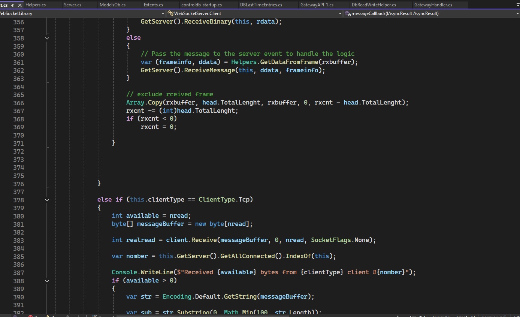Collapse the ClientType.Tcp block at line 378

(47, 200)
